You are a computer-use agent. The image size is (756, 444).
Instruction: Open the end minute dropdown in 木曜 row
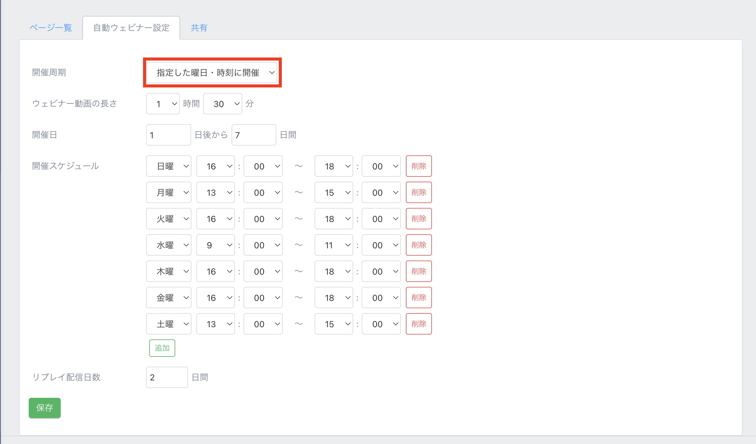coord(381,271)
